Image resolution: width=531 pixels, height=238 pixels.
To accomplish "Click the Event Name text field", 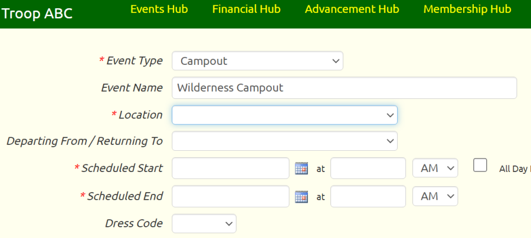I will [x=345, y=88].
